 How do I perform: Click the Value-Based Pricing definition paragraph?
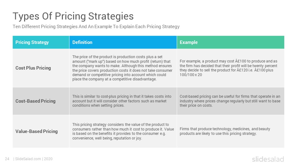coord(123,131)
